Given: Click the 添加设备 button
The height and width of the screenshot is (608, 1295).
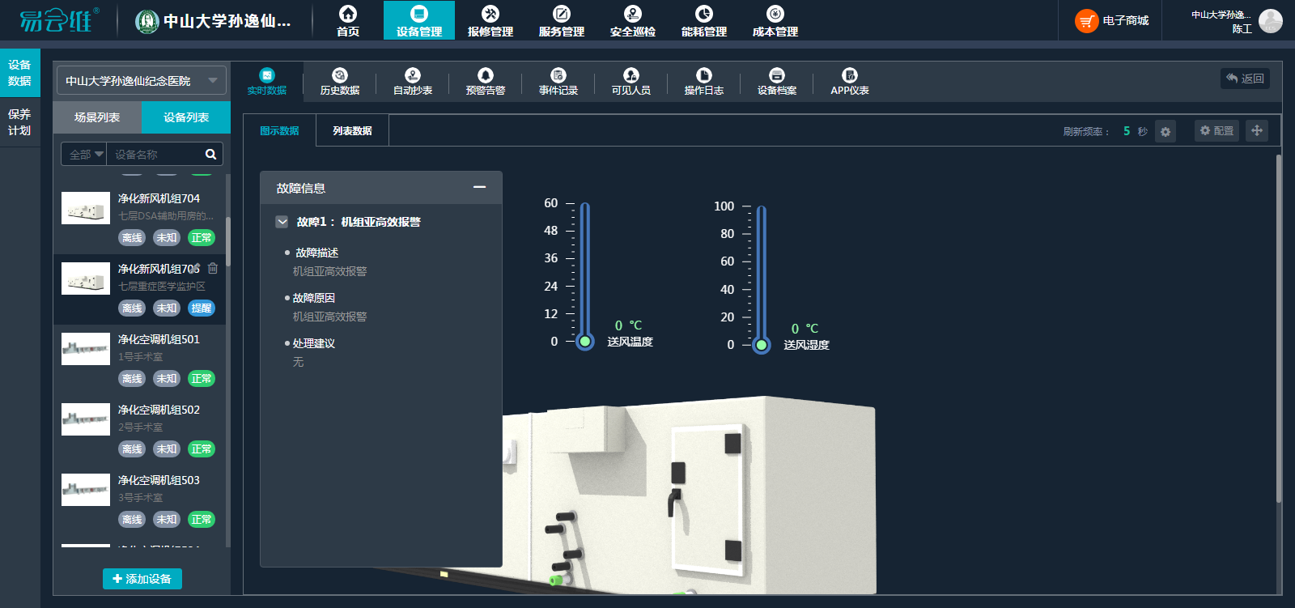Looking at the screenshot, I should pos(142,579).
